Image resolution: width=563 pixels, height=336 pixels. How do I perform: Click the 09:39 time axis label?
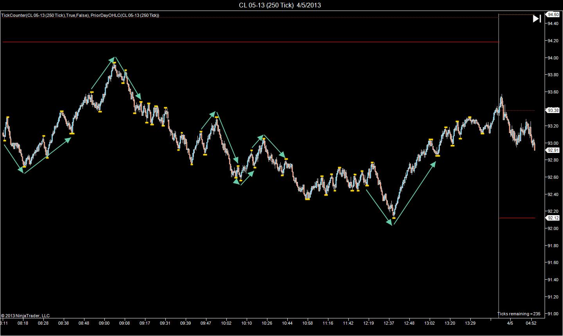click(x=185, y=323)
